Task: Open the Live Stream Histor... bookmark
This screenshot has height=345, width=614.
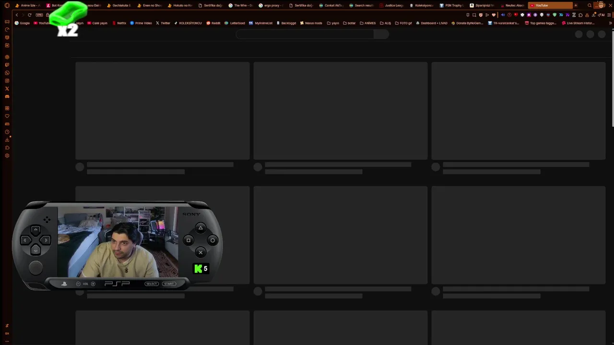Action: coord(579,23)
